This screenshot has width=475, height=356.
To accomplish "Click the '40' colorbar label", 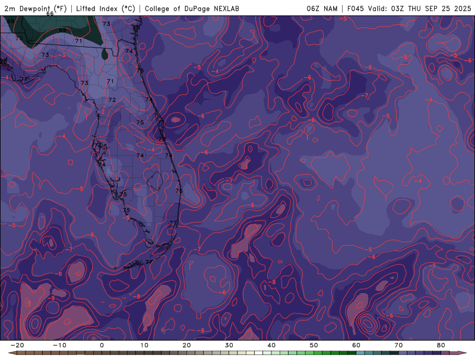I will (271, 345).
